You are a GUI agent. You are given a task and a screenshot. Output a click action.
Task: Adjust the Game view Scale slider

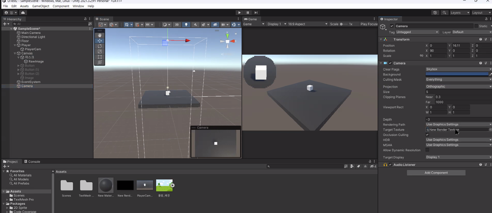click(x=344, y=24)
